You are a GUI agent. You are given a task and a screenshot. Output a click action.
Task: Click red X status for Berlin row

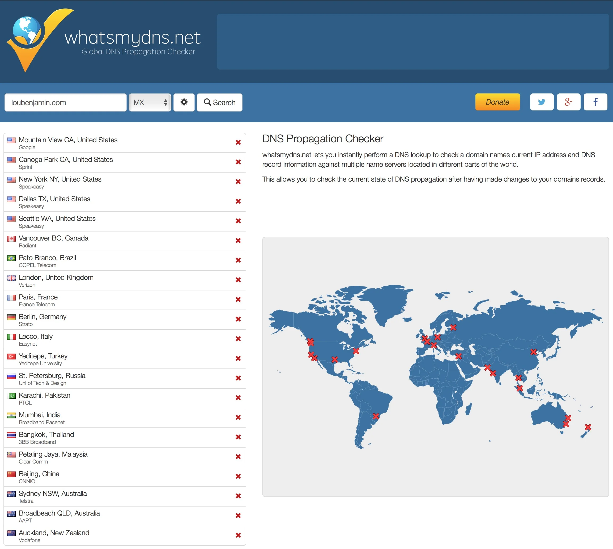238,319
